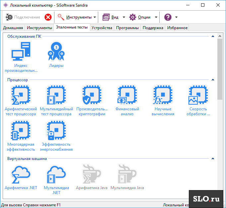226x208 pixels.
Task: Select the Эталонные тесты tab
Action: 72,27
